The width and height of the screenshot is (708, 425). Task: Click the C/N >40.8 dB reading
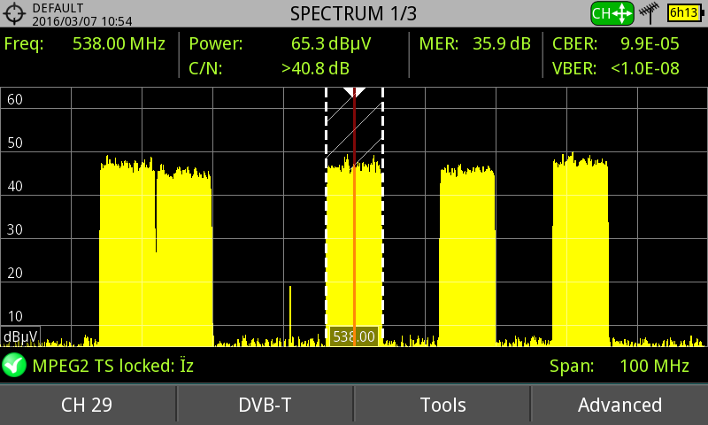315,69
